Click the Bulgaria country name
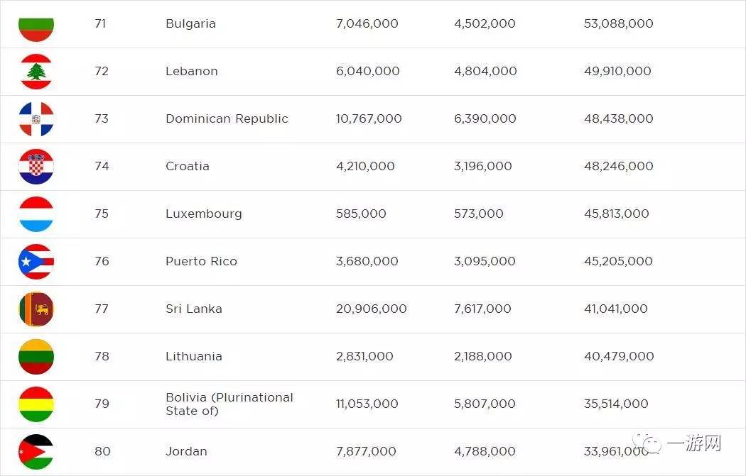Screen dimensions: 746x476 [190, 24]
